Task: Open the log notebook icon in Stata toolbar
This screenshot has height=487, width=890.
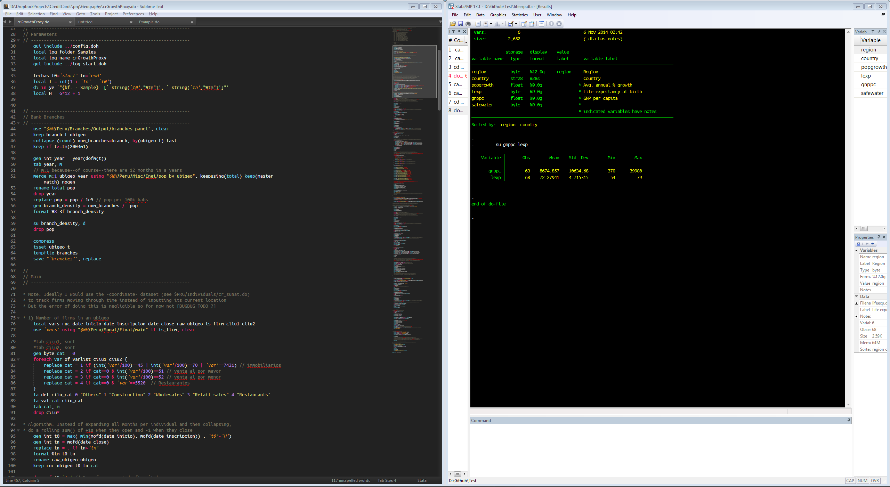Action: (x=478, y=24)
